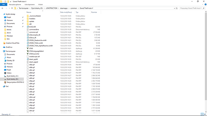Switch to large icons view in status bar
The image size is (207, 116).
[205, 114]
